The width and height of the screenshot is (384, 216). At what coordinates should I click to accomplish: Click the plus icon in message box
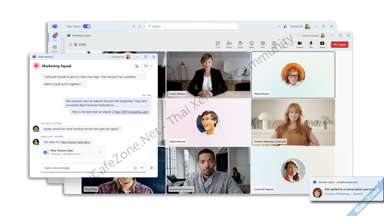point(142,168)
